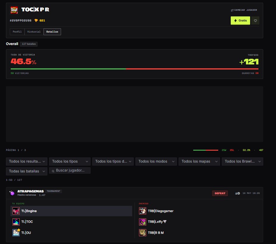Open player TL|OU name
The height and width of the screenshot is (244, 276).
point(26,233)
